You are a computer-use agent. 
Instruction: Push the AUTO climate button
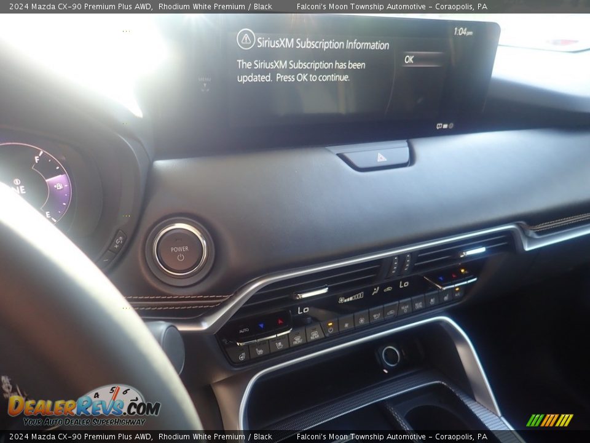244,330
